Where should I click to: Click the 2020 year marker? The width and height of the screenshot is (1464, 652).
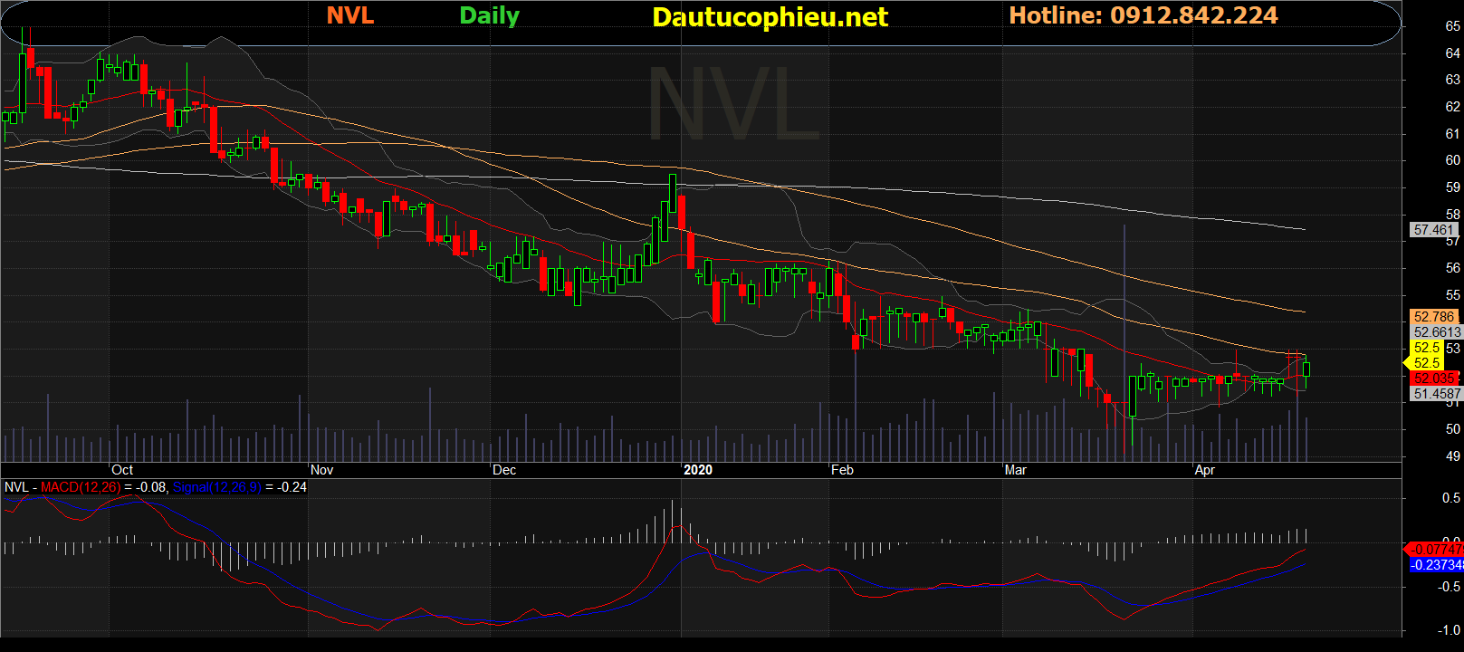pos(697,470)
